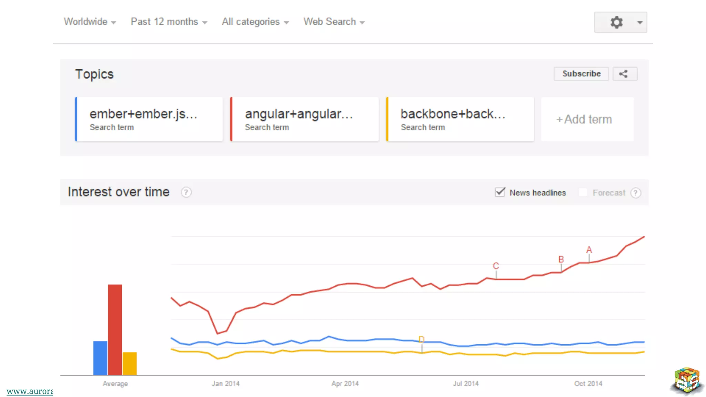Open the Worldwide region dropdown
The width and height of the screenshot is (706, 397).
pos(90,22)
